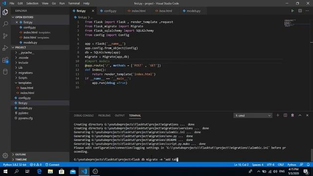Open the Explorer view in activity bar
Image resolution: width=313 pixels, height=176 pixels.
point(5,12)
